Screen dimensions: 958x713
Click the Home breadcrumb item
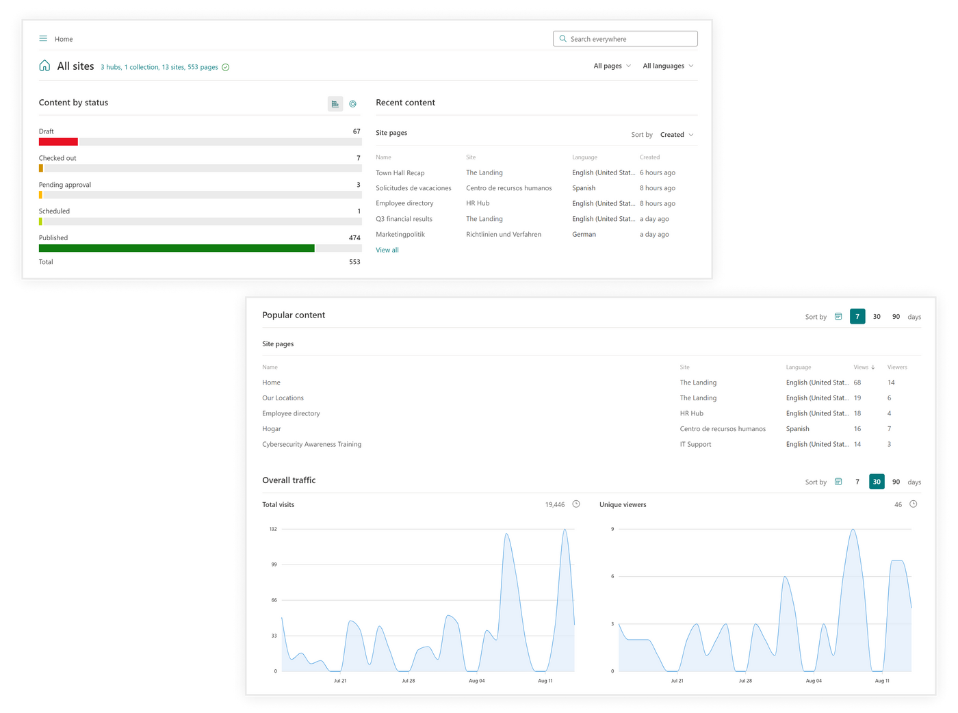coord(64,39)
